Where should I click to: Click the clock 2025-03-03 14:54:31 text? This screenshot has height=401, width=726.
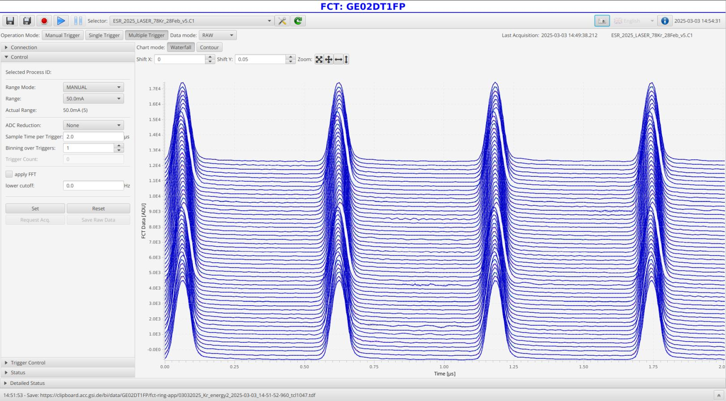coord(697,21)
